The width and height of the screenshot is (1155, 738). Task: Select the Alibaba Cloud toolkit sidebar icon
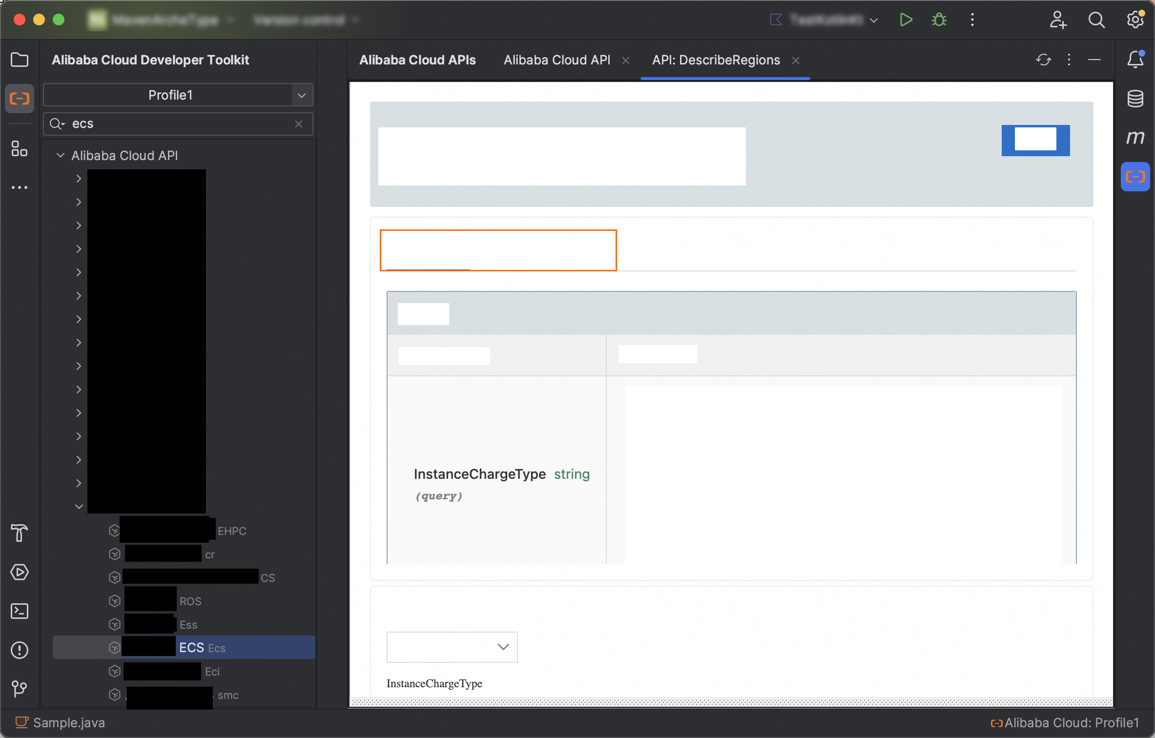point(20,99)
